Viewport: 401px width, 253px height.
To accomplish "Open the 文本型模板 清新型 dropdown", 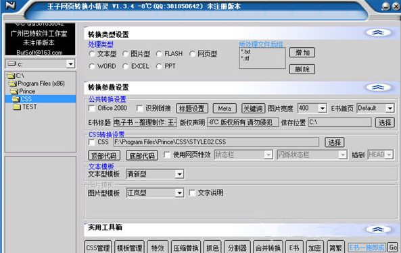I will point(179,174).
